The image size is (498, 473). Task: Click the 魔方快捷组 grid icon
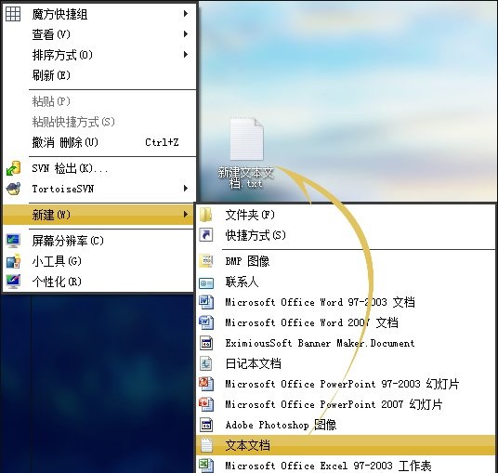(13, 14)
